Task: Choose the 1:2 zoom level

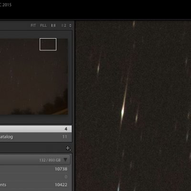Action: pos(64,25)
